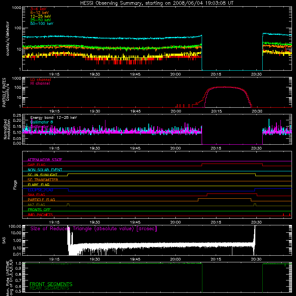Click the 19:30 tick under the particle rates panel
The width and height of the screenshot is (296, 296).
[95, 111]
